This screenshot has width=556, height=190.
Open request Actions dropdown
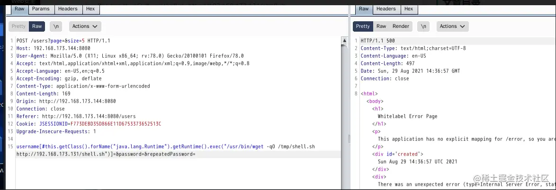point(85,26)
